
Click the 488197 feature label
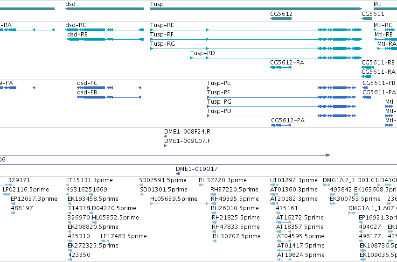click(22, 209)
